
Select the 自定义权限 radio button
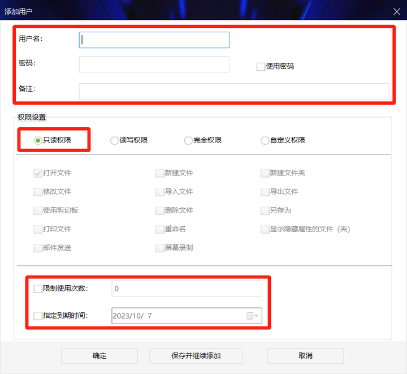coord(265,140)
